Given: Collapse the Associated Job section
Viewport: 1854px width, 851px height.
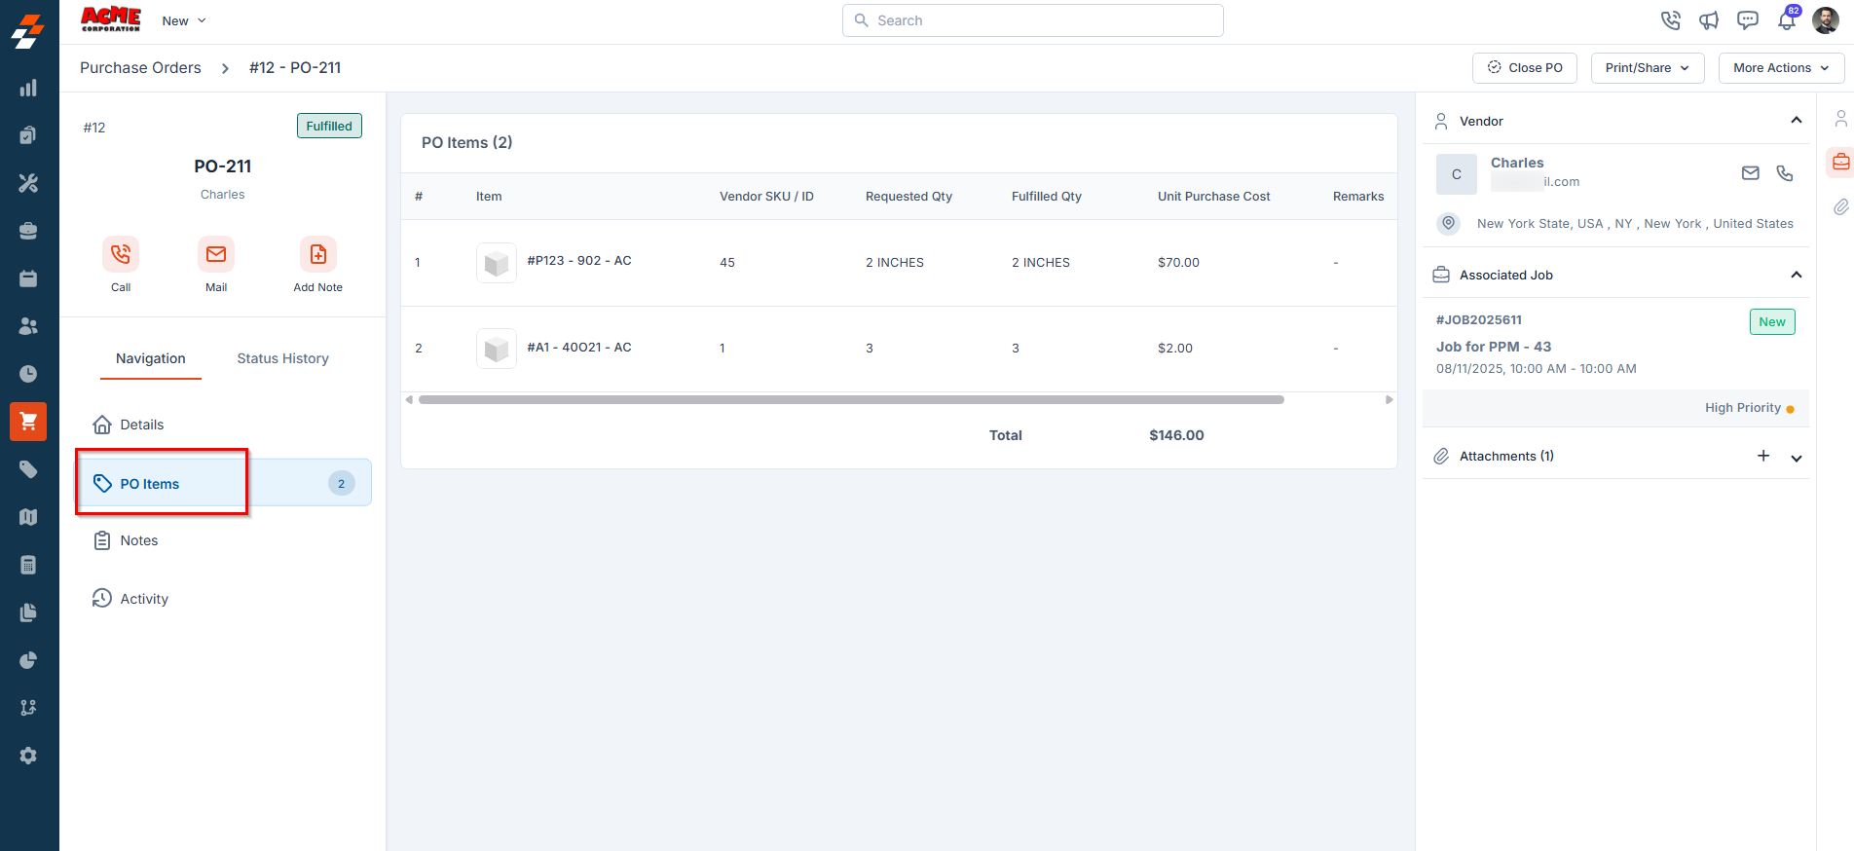Looking at the screenshot, I should [1797, 275].
